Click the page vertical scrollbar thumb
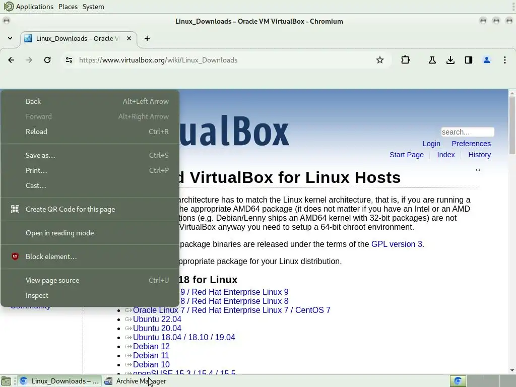Image resolution: width=516 pixels, height=387 pixels. (x=512, y=125)
